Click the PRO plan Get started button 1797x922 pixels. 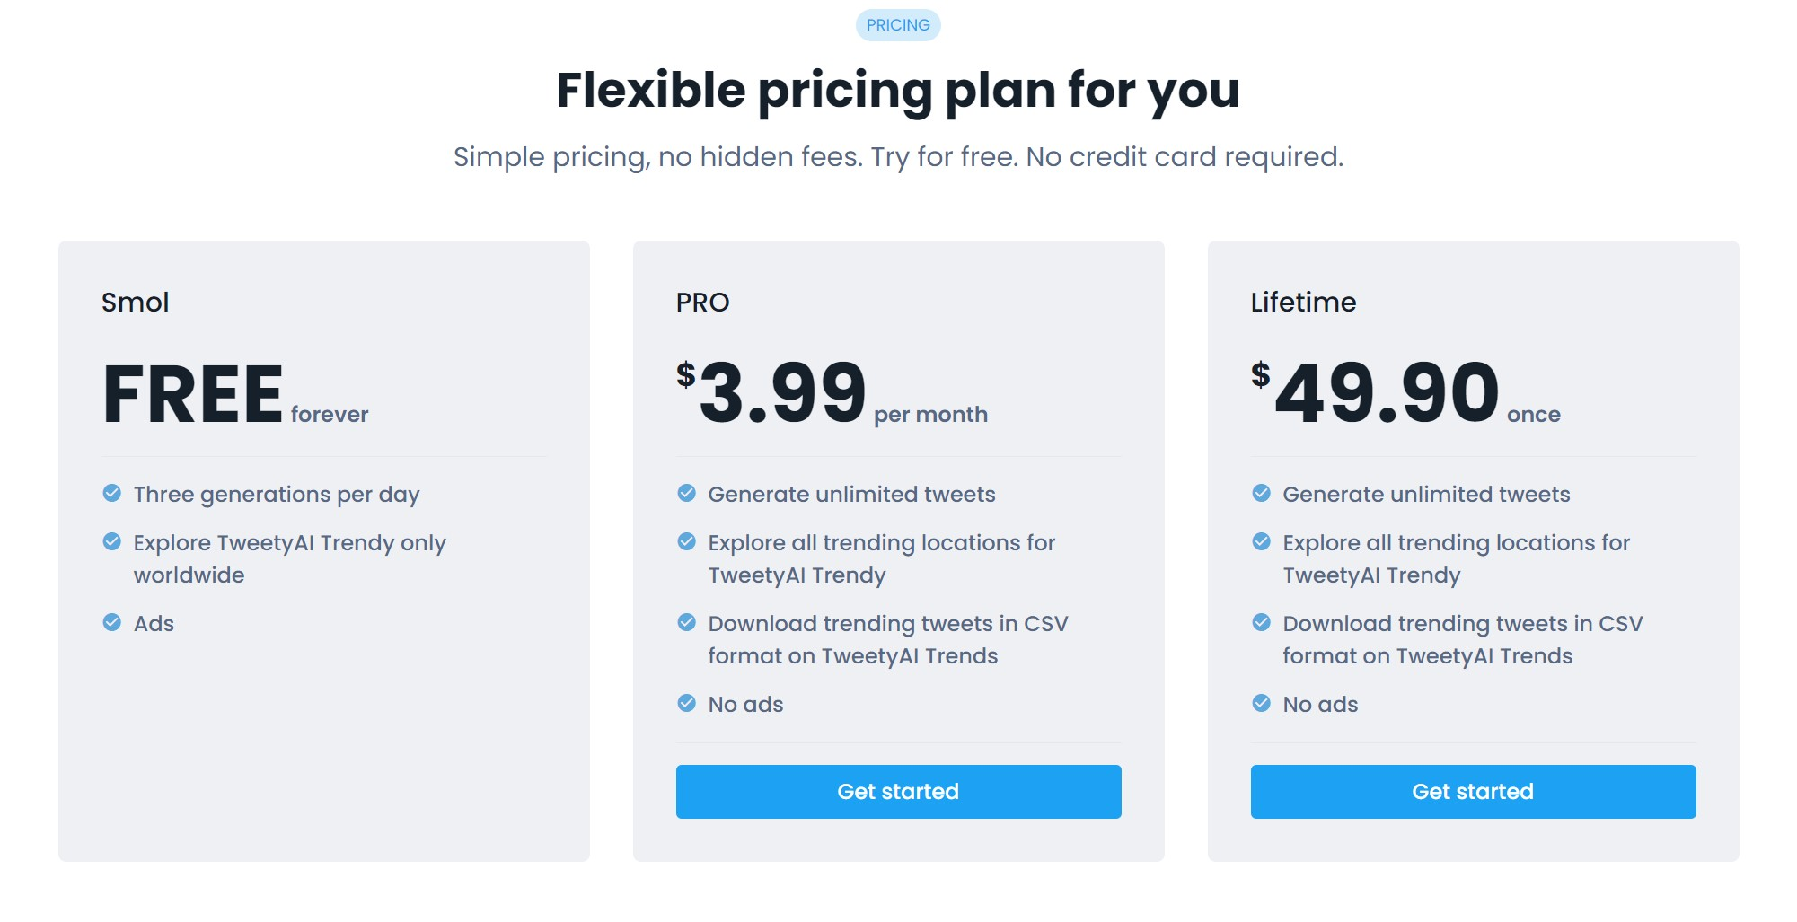tap(898, 791)
